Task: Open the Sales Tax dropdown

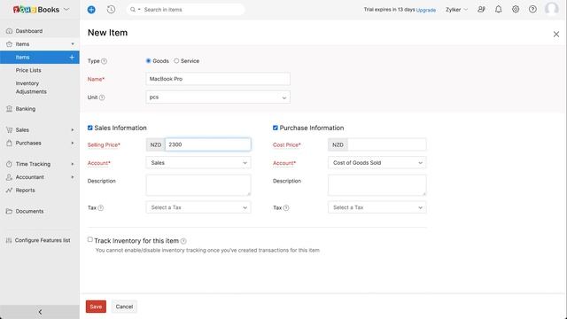Action: pyautogui.click(x=198, y=207)
